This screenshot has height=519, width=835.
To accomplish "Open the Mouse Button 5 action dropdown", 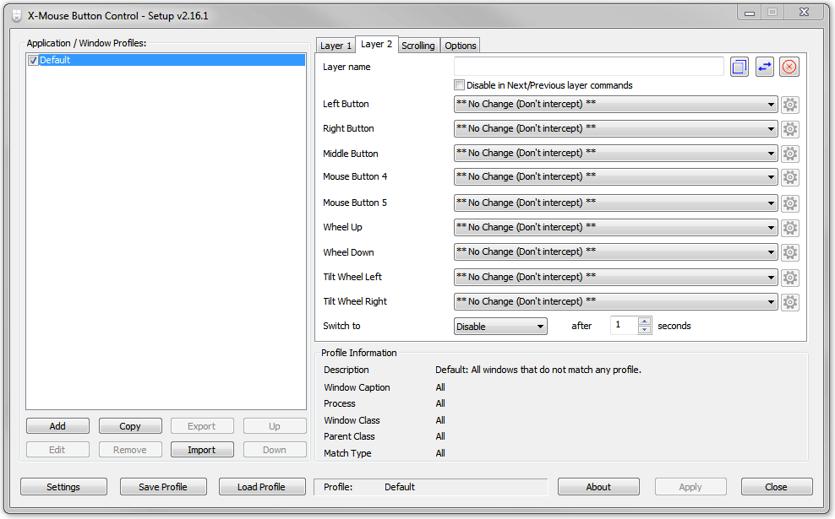I will tap(615, 203).
